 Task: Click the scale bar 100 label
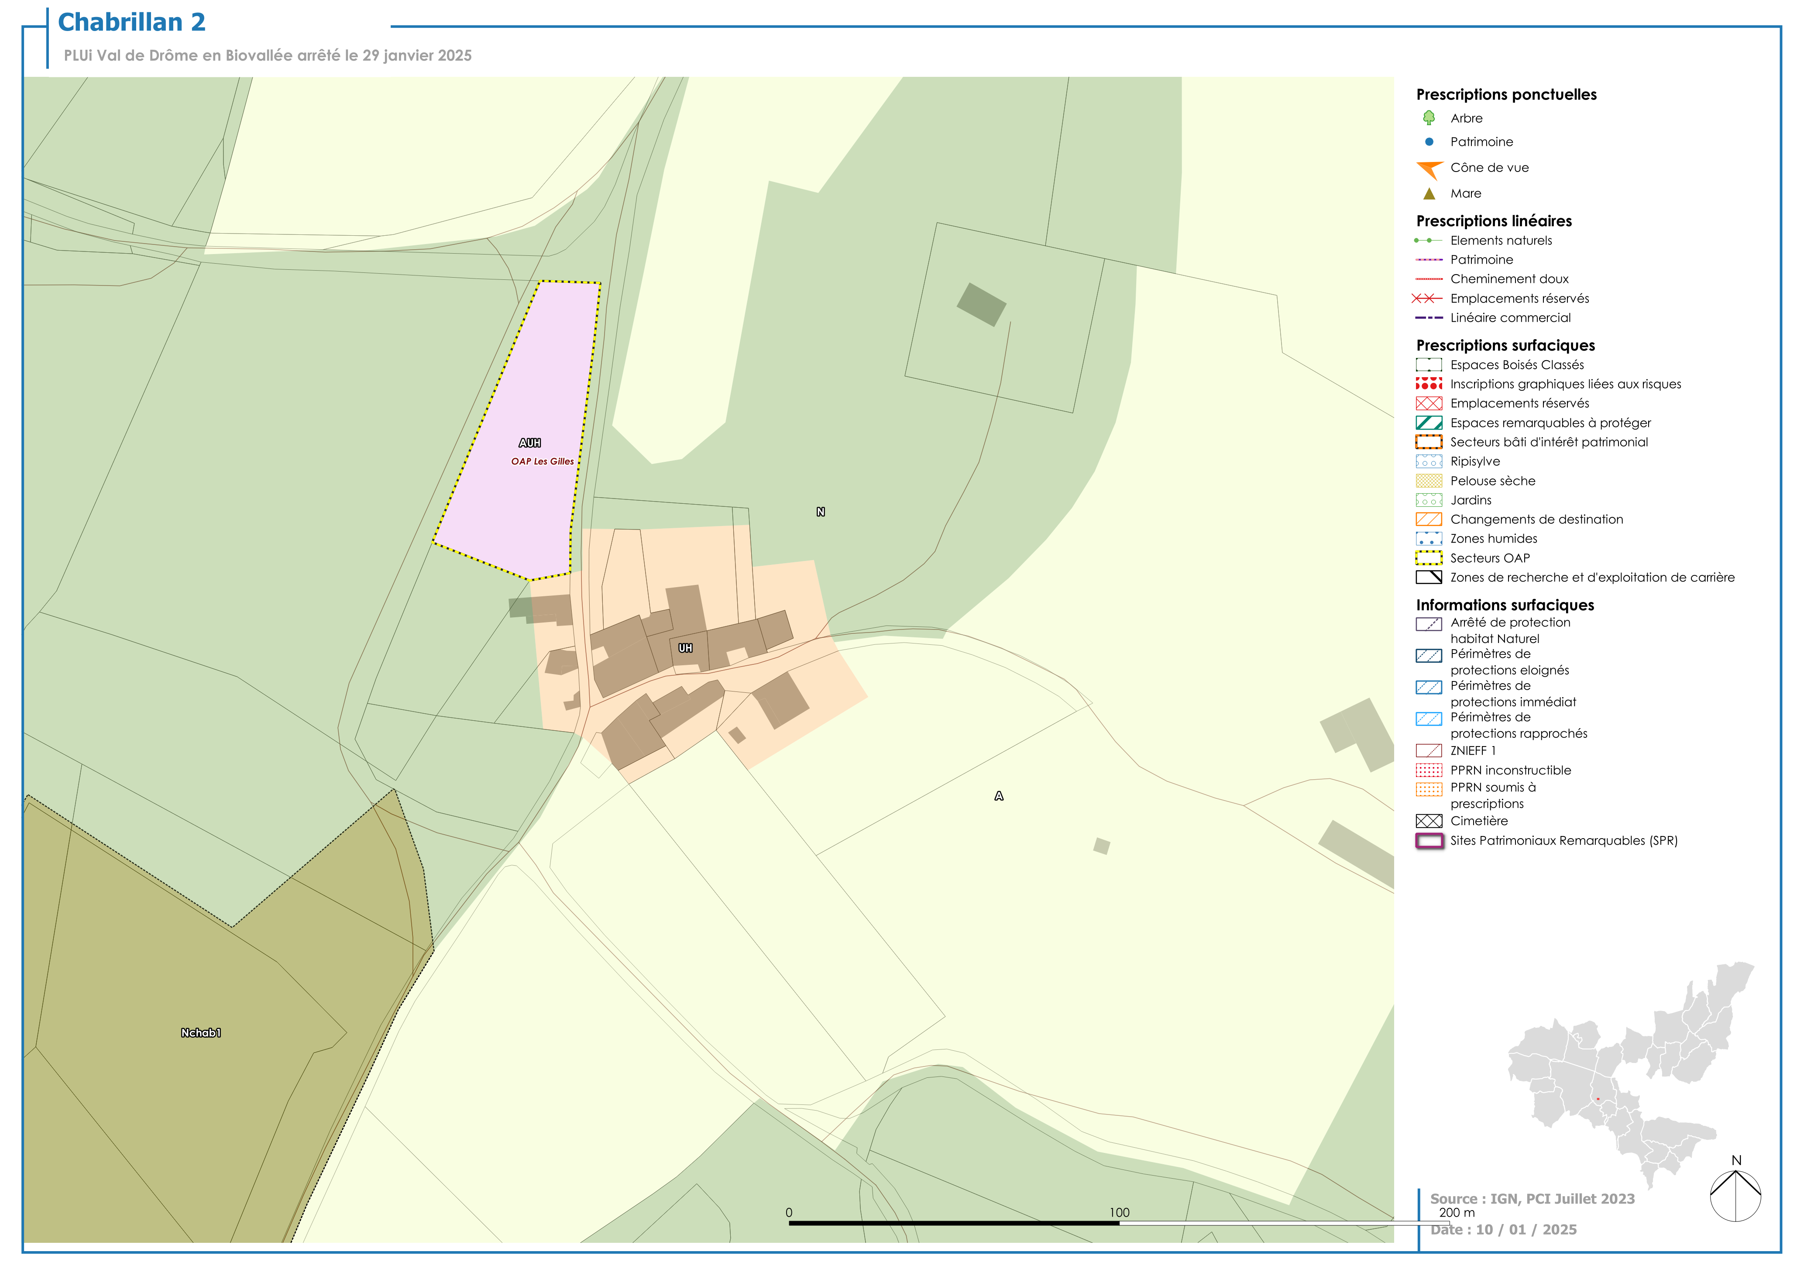[x=1119, y=1212]
